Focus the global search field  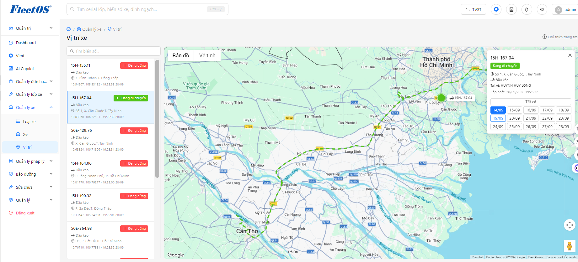(147, 9)
